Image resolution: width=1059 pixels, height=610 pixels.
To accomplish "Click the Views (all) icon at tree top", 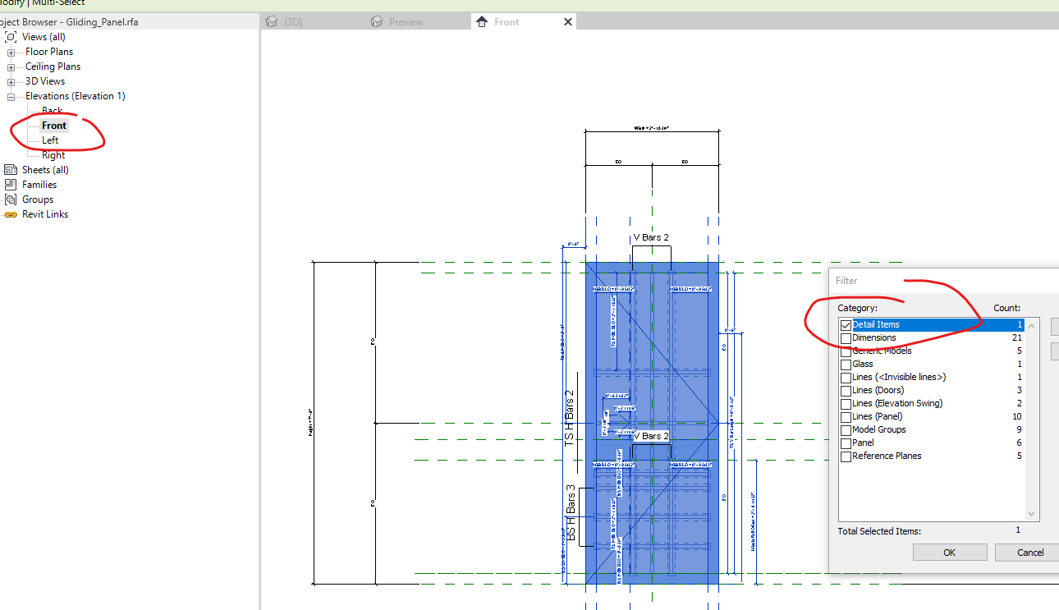I will pos(11,36).
